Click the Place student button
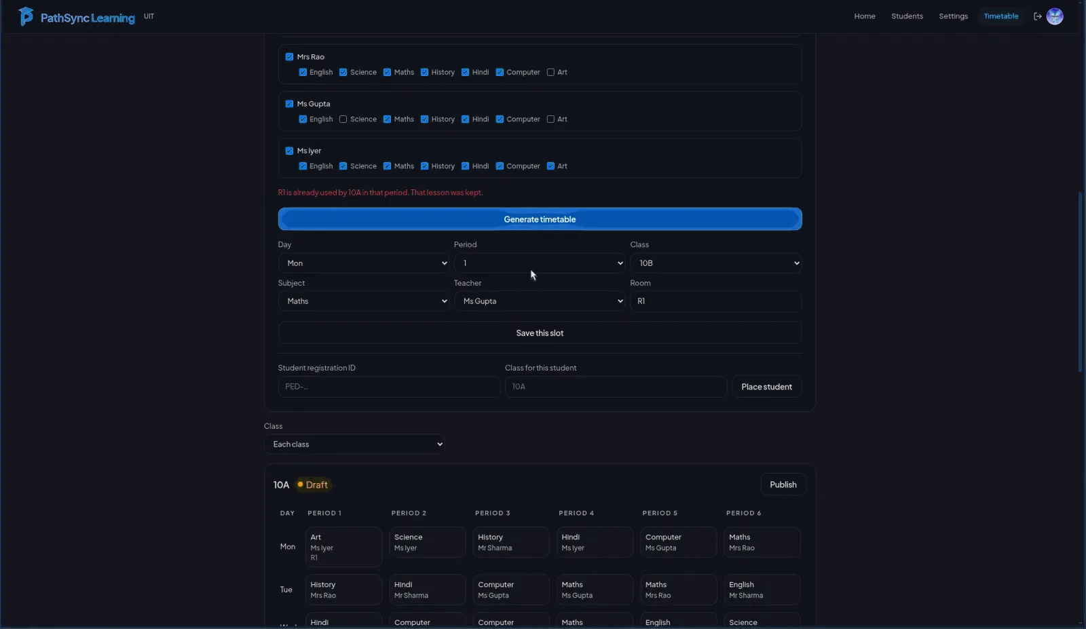The image size is (1086, 629). (766, 387)
